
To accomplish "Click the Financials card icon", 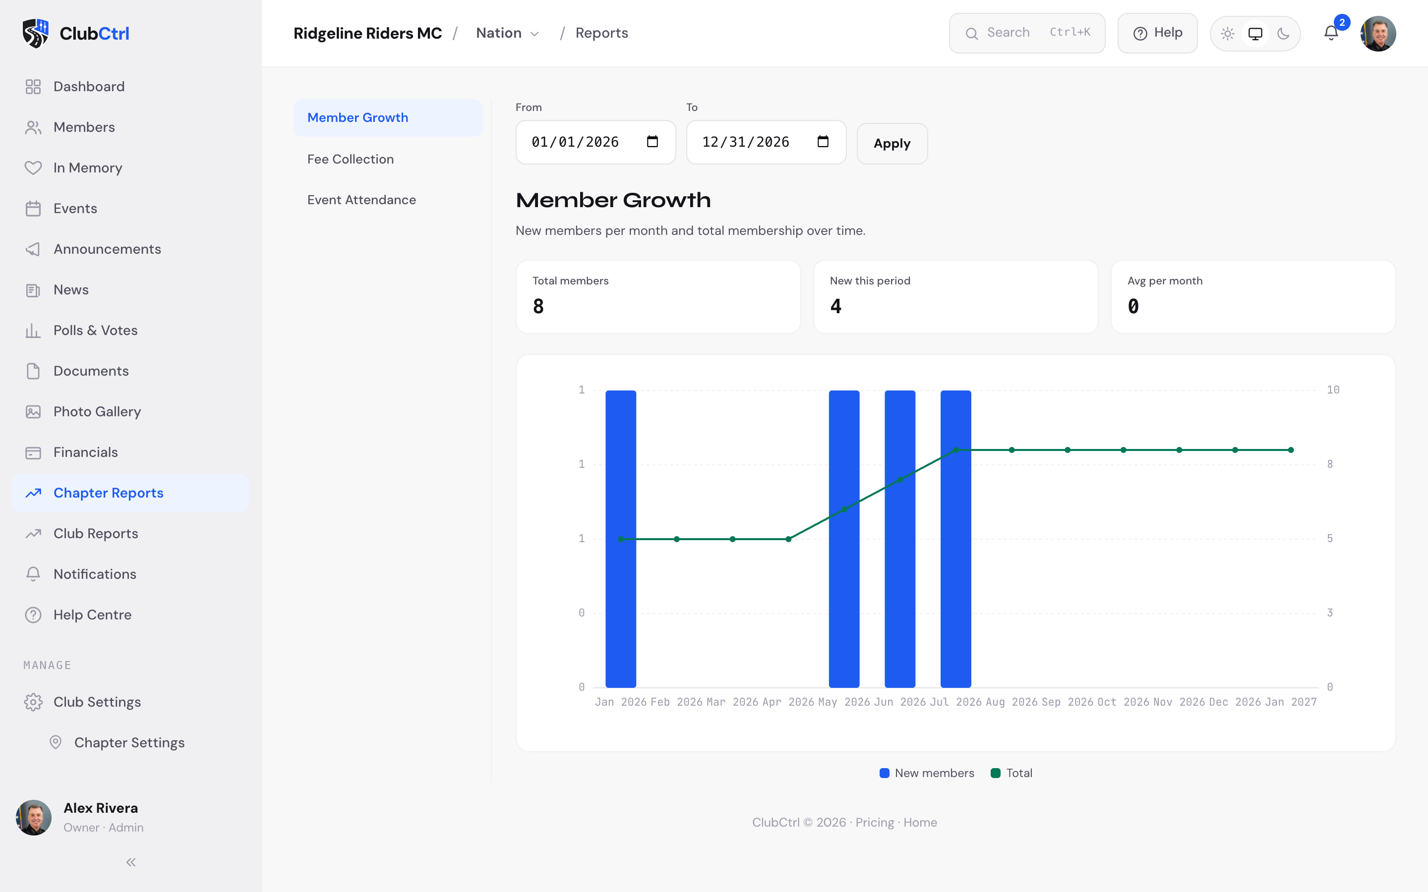I will pos(33,452).
